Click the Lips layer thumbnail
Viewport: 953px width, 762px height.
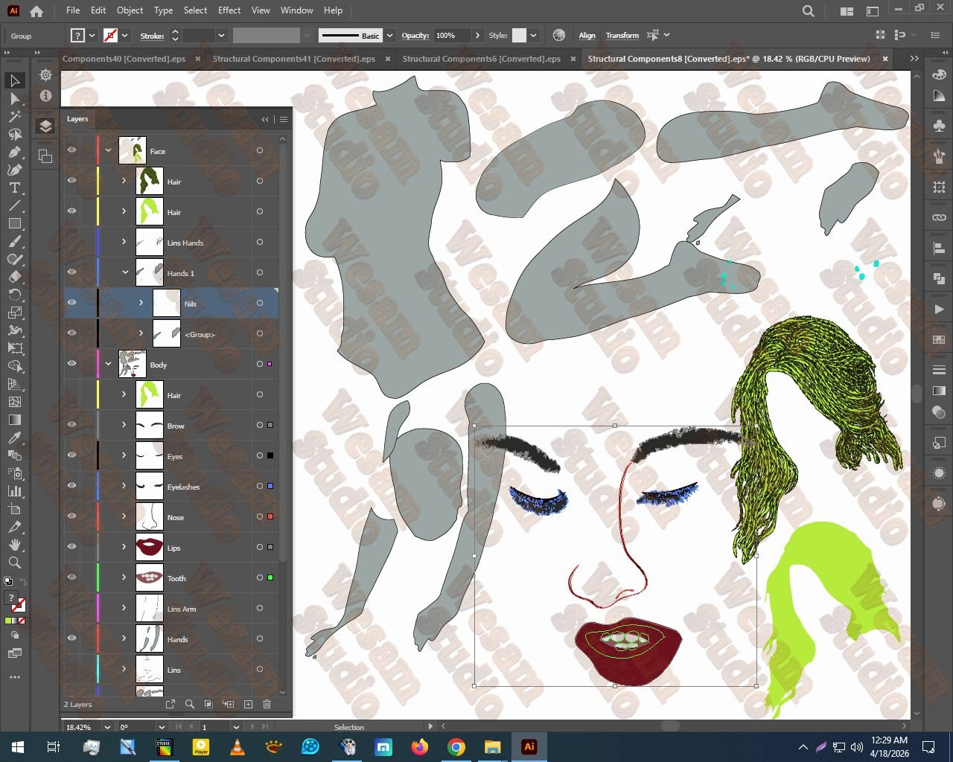coord(150,548)
